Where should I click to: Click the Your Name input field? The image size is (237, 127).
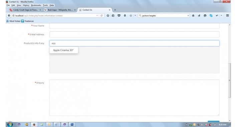click(135, 26)
